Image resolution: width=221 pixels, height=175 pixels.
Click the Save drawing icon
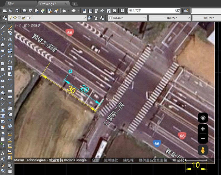pos(17,11)
